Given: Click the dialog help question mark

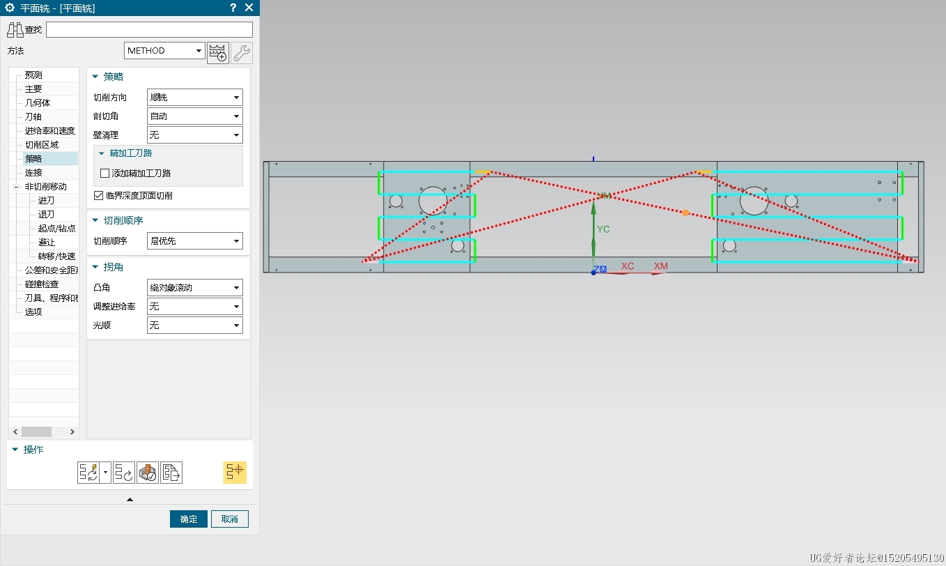Looking at the screenshot, I should point(233,8).
